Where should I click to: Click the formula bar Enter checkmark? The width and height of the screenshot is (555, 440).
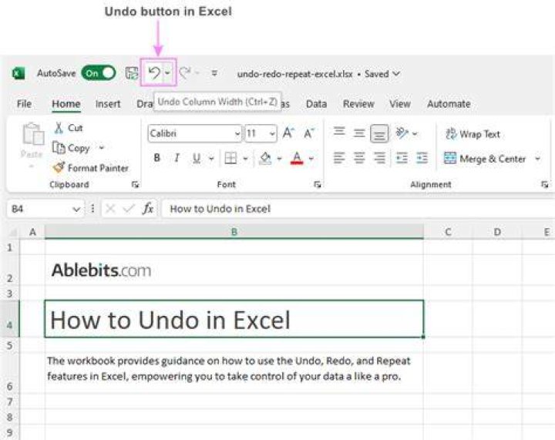point(128,209)
